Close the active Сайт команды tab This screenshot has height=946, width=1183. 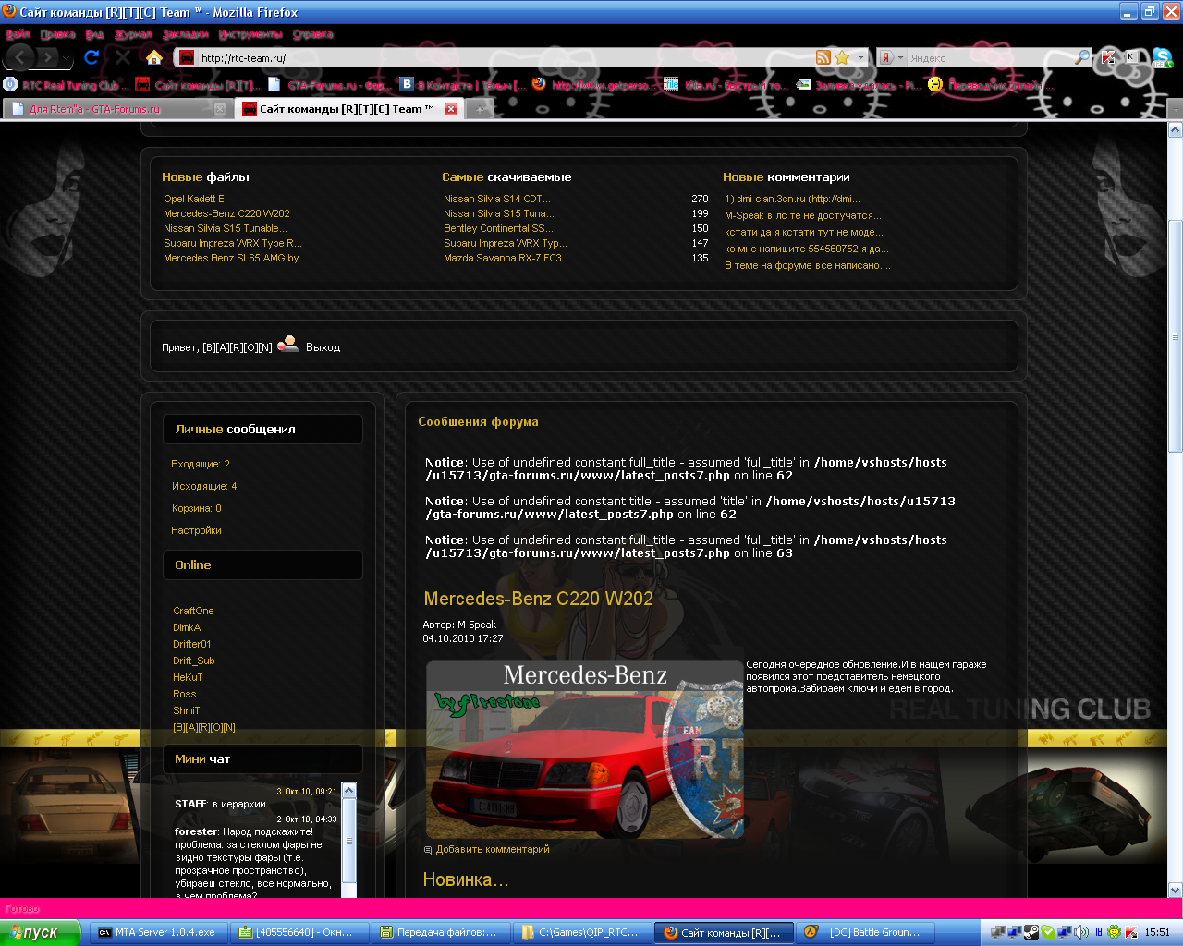(x=451, y=109)
